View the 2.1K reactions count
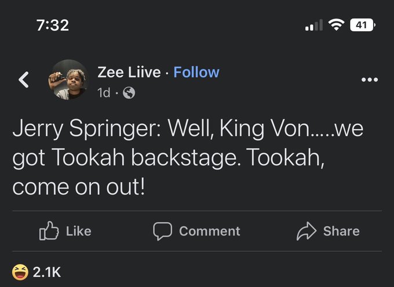This screenshot has height=287, width=394. click(47, 271)
